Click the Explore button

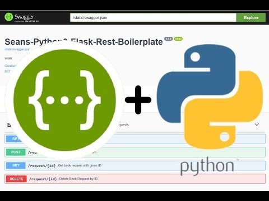coord(251,18)
